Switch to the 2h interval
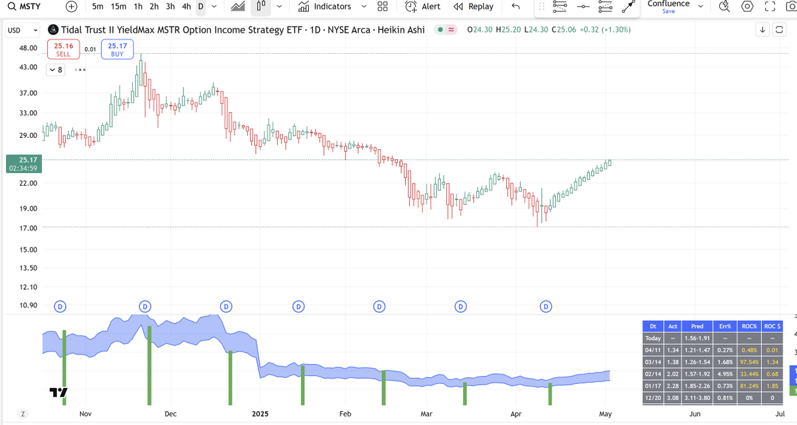Viewport: 797px width, 425px height. point(153,7)
